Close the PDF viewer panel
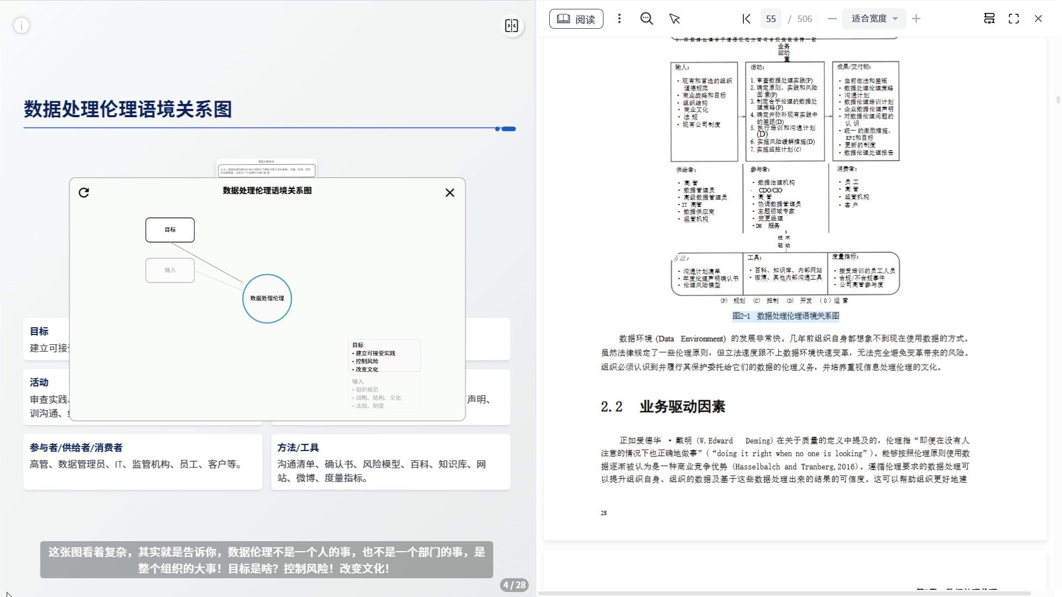Screen dimensions: 1062x597 click(1038, 19)
